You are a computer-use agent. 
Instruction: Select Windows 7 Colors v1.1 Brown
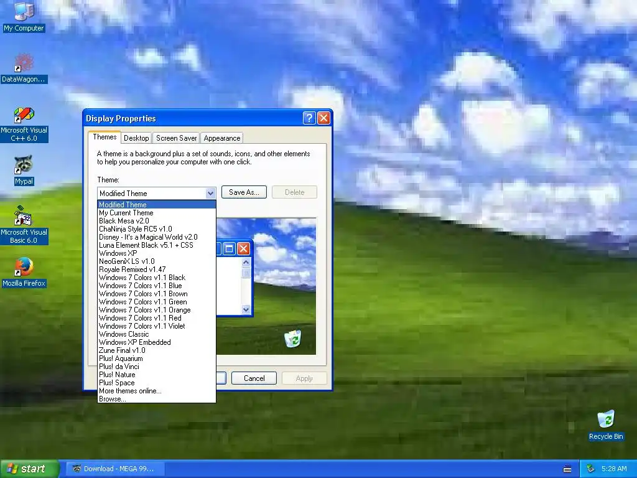coord(156,294)
